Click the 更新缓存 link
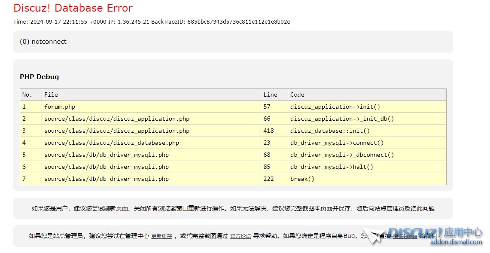 coord(161,236)
